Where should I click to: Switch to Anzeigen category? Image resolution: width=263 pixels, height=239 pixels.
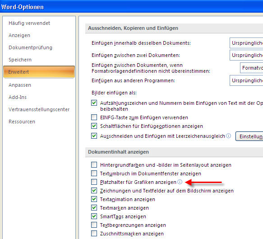(x=19, y=35)
